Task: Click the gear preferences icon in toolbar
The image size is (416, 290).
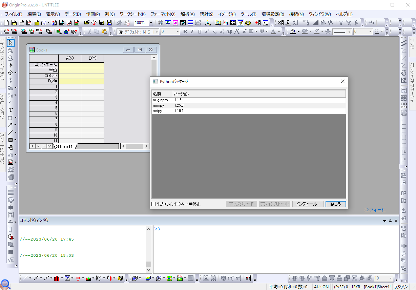Action: [248, 23]
